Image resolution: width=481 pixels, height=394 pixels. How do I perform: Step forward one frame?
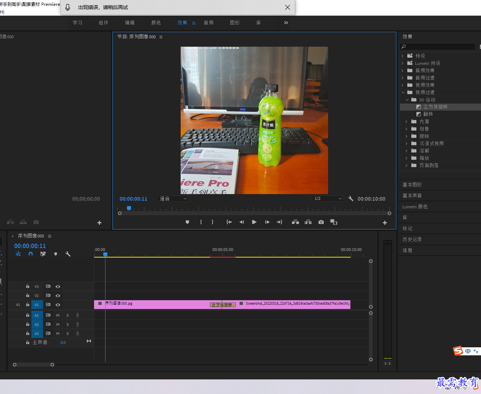[267, 222]
